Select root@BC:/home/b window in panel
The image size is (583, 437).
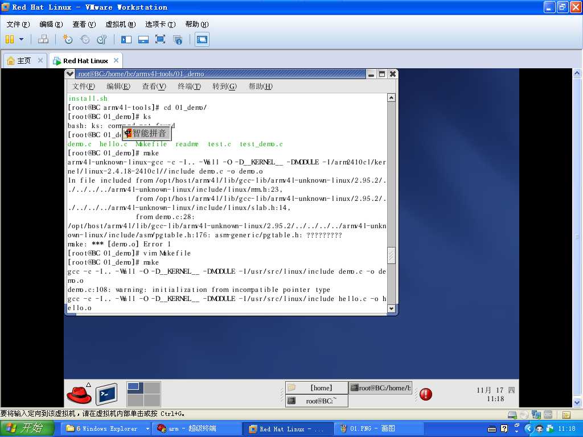(x=380, y=388)
